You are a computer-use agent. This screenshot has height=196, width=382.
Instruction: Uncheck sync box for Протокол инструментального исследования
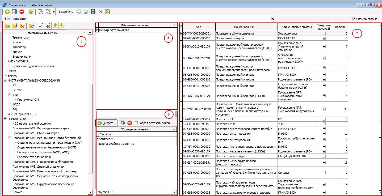click(x=324, y=147)
